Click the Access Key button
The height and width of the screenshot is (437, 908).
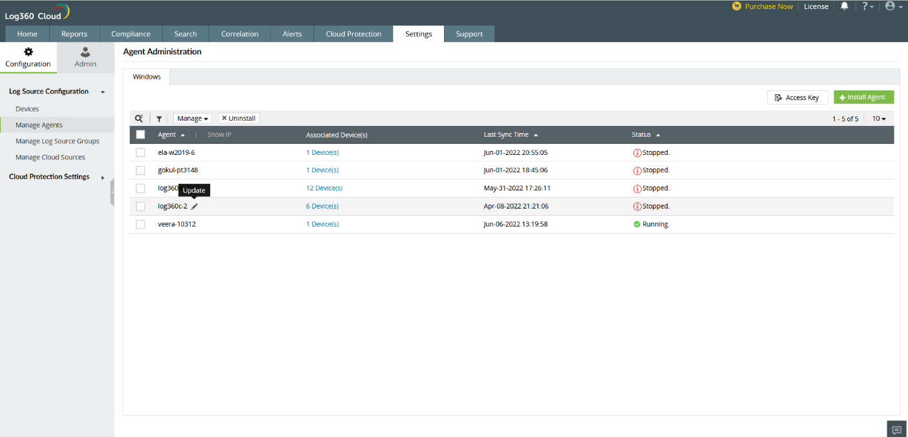[x=797, y=97]
